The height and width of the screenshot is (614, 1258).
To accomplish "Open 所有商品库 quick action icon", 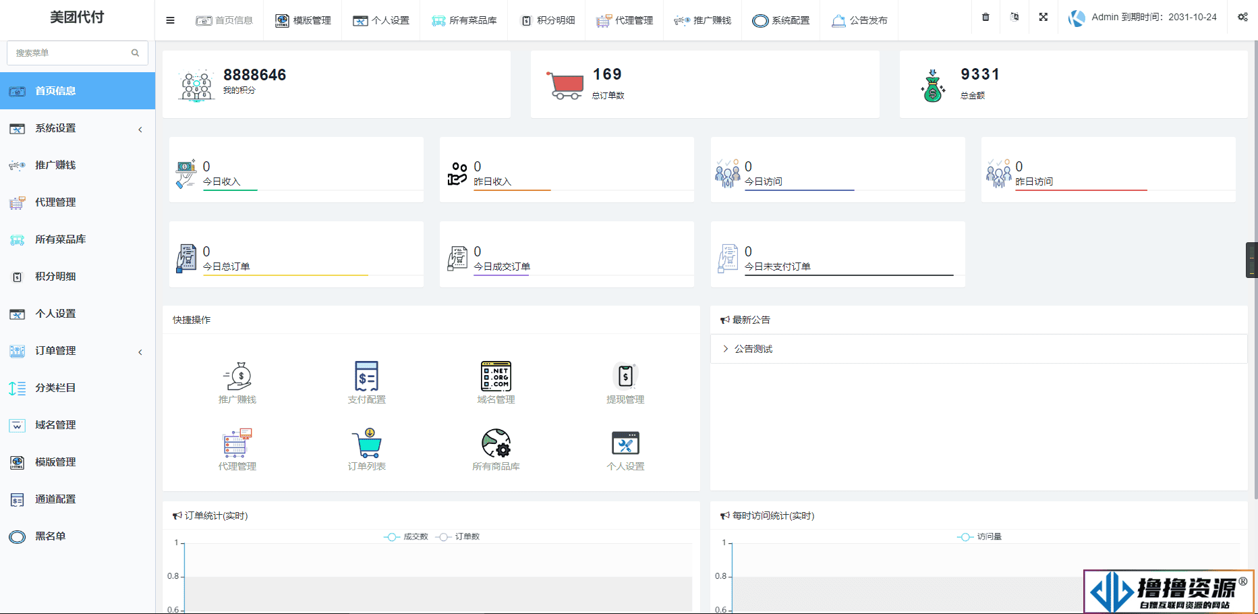I will pyautogui.click(x=496, y=443).
